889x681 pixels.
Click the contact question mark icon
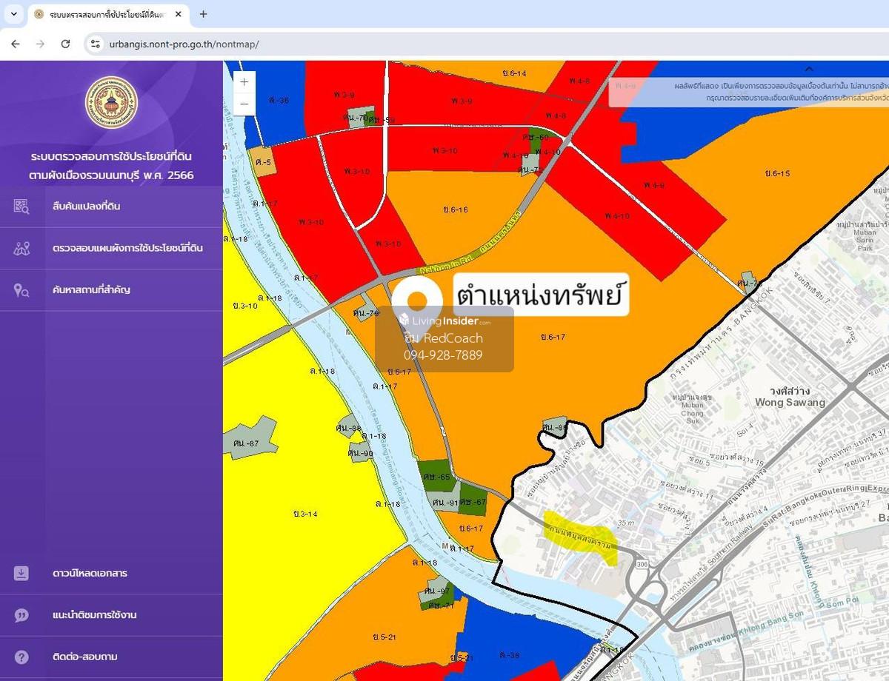21,657
